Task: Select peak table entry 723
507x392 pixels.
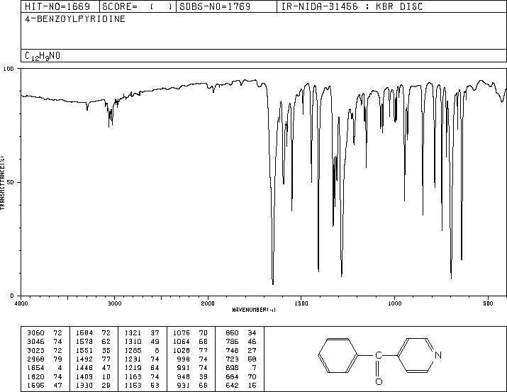Action: pyautogui.click(x=232, y=359)
